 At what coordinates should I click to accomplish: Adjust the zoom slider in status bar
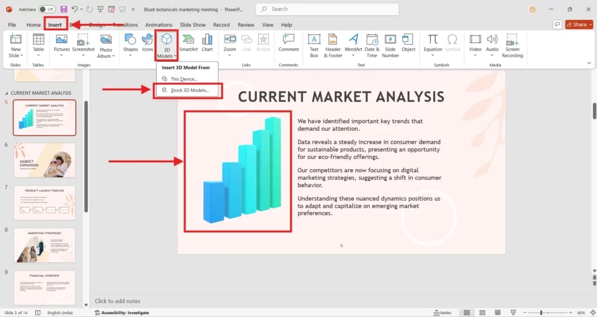coord(541,312)
